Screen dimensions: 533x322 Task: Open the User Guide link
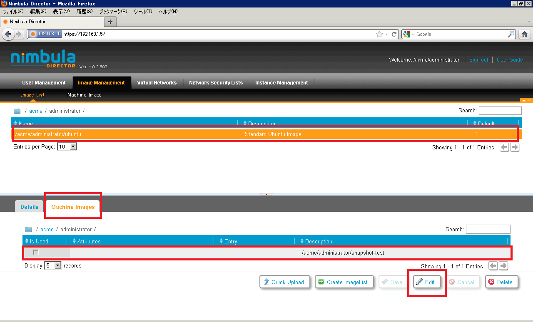[x=510, y=60]
